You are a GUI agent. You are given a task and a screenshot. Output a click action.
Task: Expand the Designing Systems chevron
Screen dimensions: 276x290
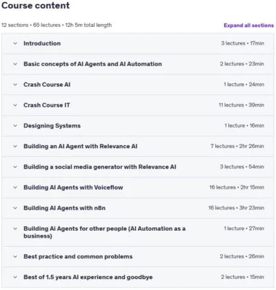pos(15,125)
